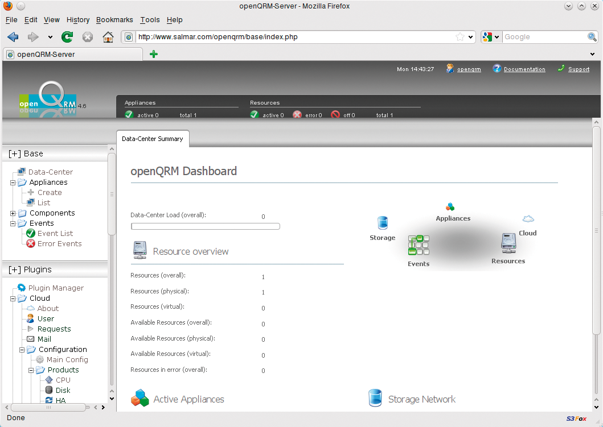Switch to the openQRM-Server browser tab

(x=73, y=54)
